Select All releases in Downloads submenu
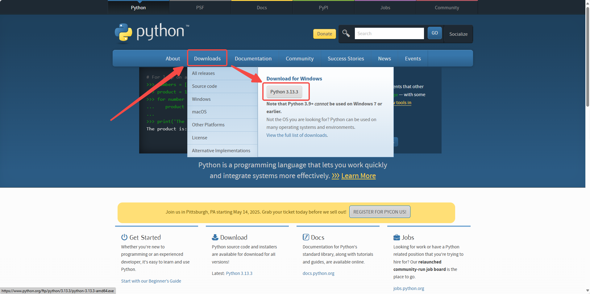The height and width of the screenshot is (294, 590). 222,73
